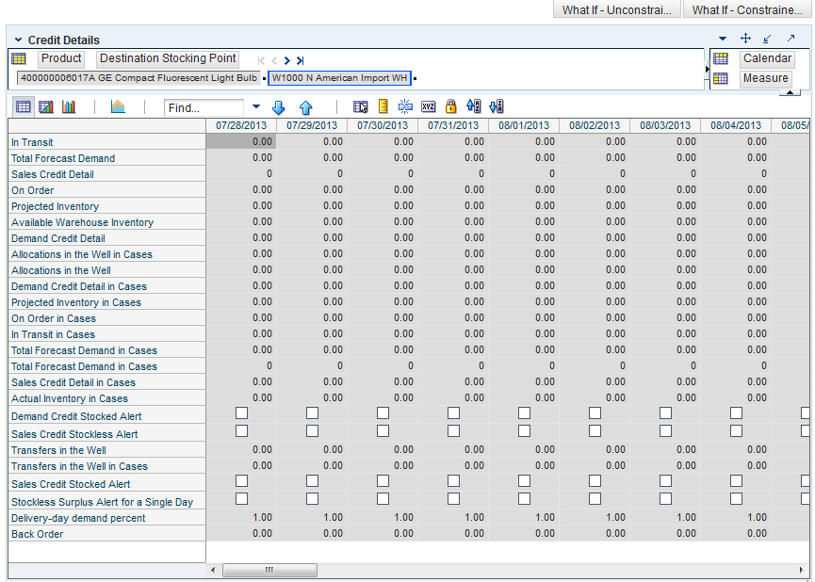Viewport: 815px width, 582px height.
Task: Switch to the bar chart view icon
Action: click(69, 107)
